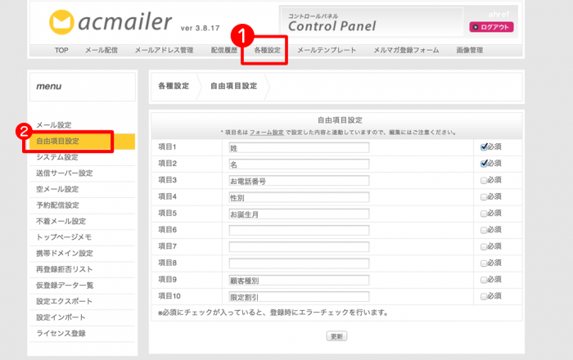
Task: Click the 項目4 field containing 性別
Action: click(x=299, y=197)
